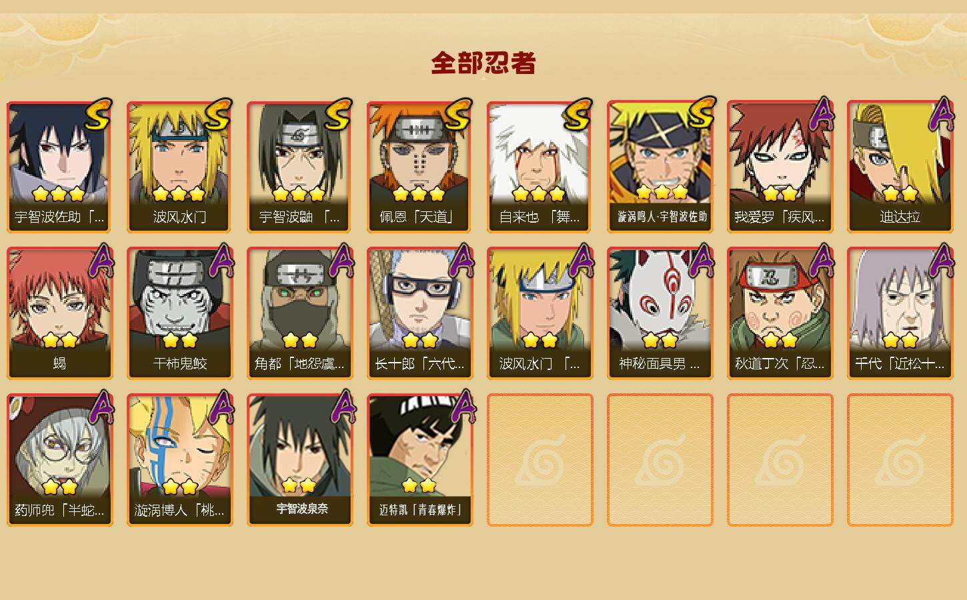Choose the 迪达拉 ninja card
Image resolution: width=967 pixels, height=600 pixels.
pyautogui.click(x=900, y=167)
